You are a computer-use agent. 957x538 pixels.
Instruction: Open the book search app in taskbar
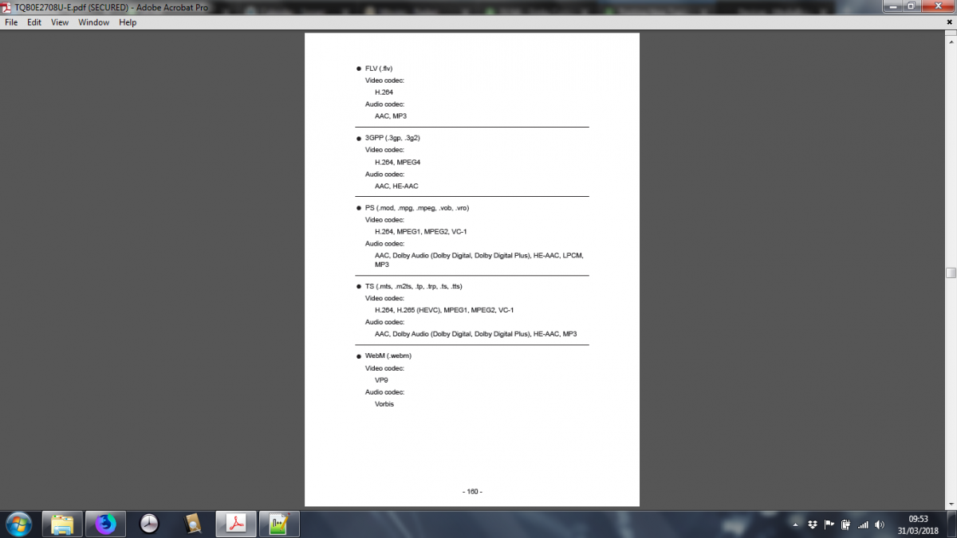[x=192, y=524]
